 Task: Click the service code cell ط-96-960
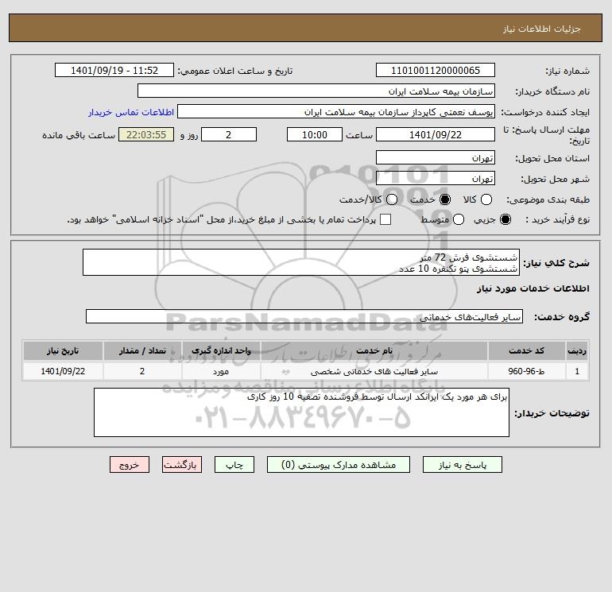(x=526, y=371)
